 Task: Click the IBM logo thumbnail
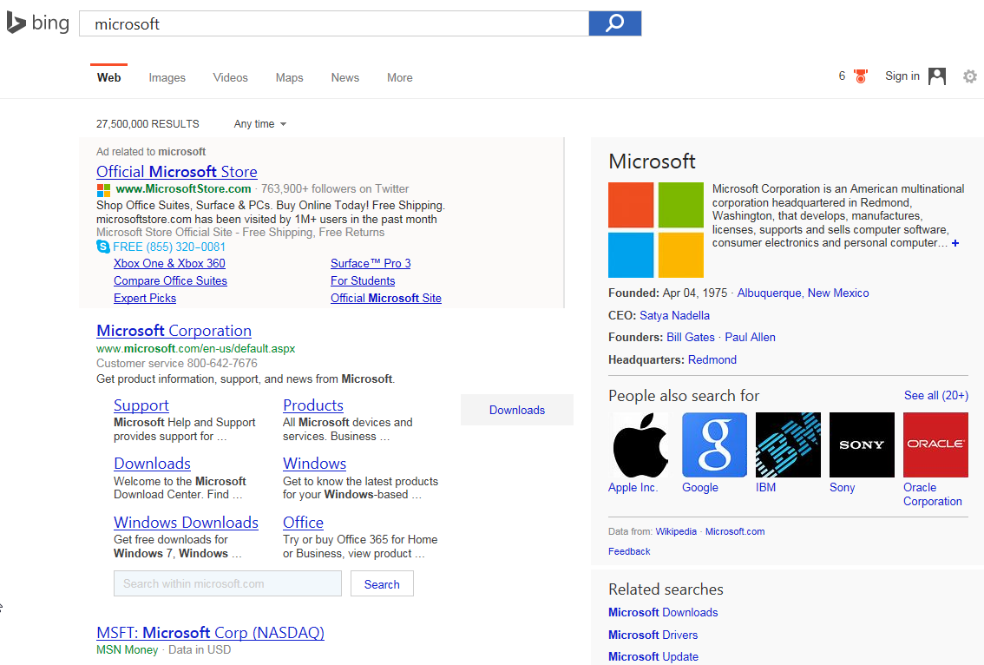pos(788,444)
